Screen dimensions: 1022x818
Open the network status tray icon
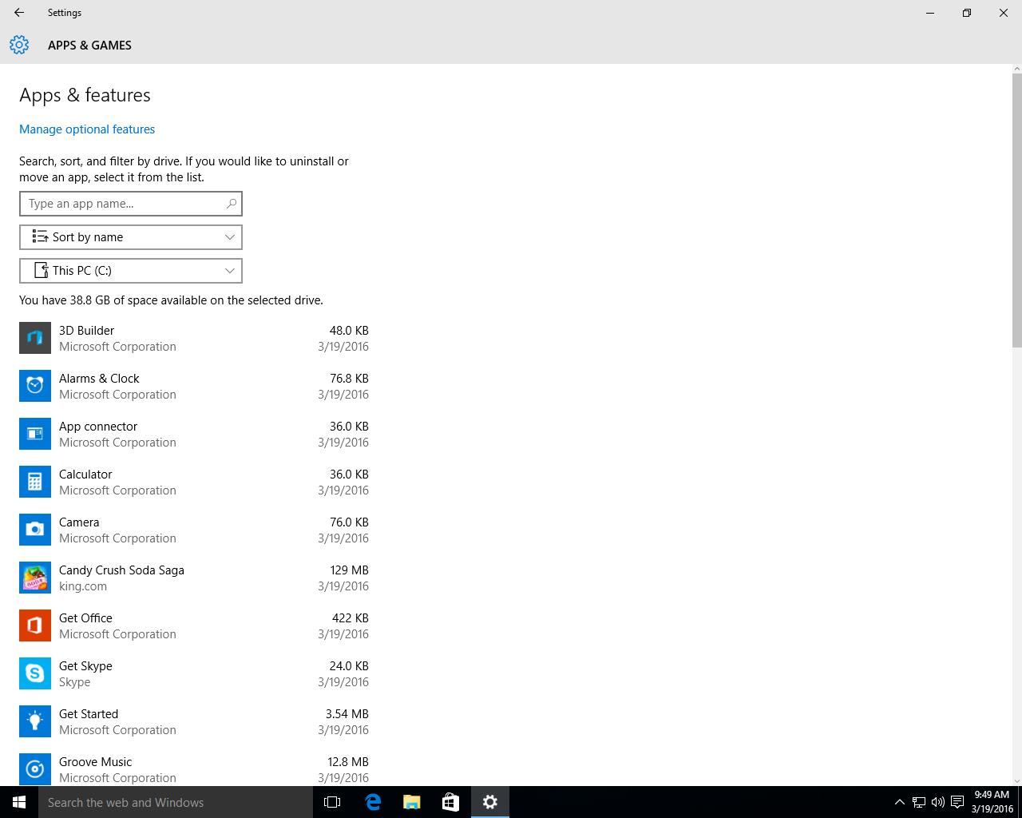[919, 802]
